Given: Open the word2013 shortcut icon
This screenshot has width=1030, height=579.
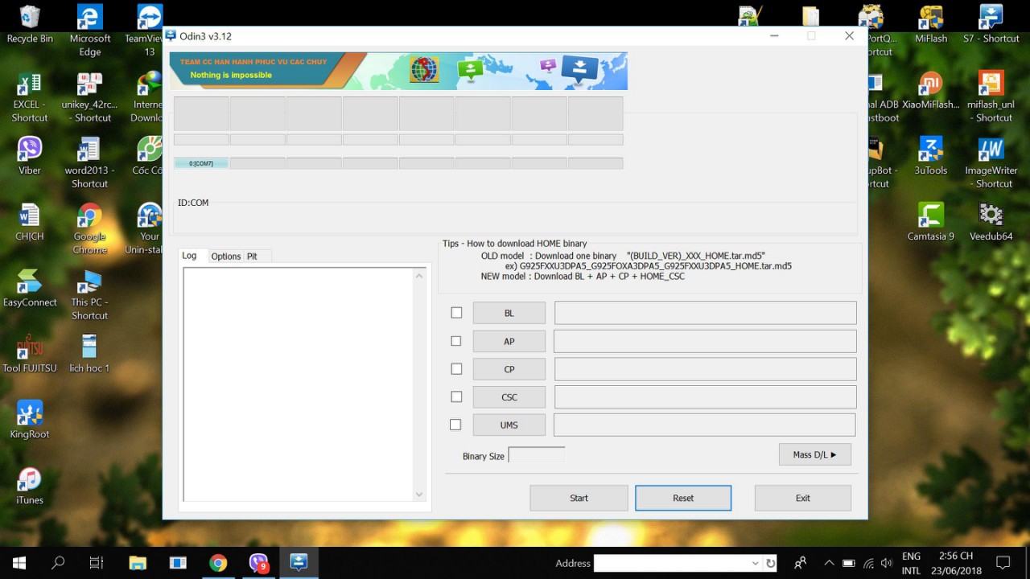Looking at the screenshot, I should click(x=89, y=163).
